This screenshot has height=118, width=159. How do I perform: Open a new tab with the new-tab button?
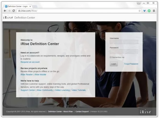point(35,7)
